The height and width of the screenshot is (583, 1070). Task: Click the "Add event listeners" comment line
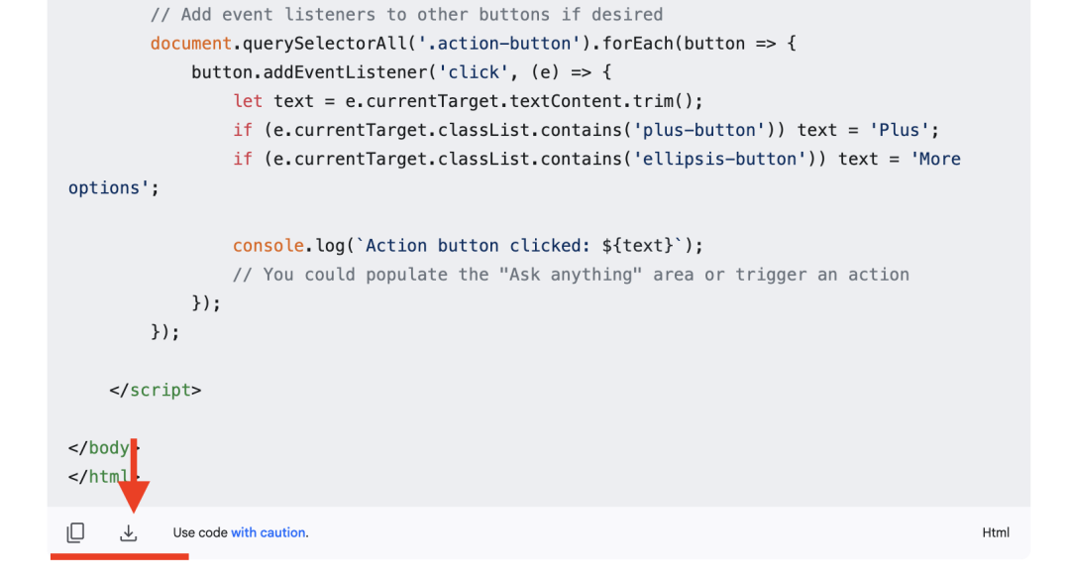[406, 15]
